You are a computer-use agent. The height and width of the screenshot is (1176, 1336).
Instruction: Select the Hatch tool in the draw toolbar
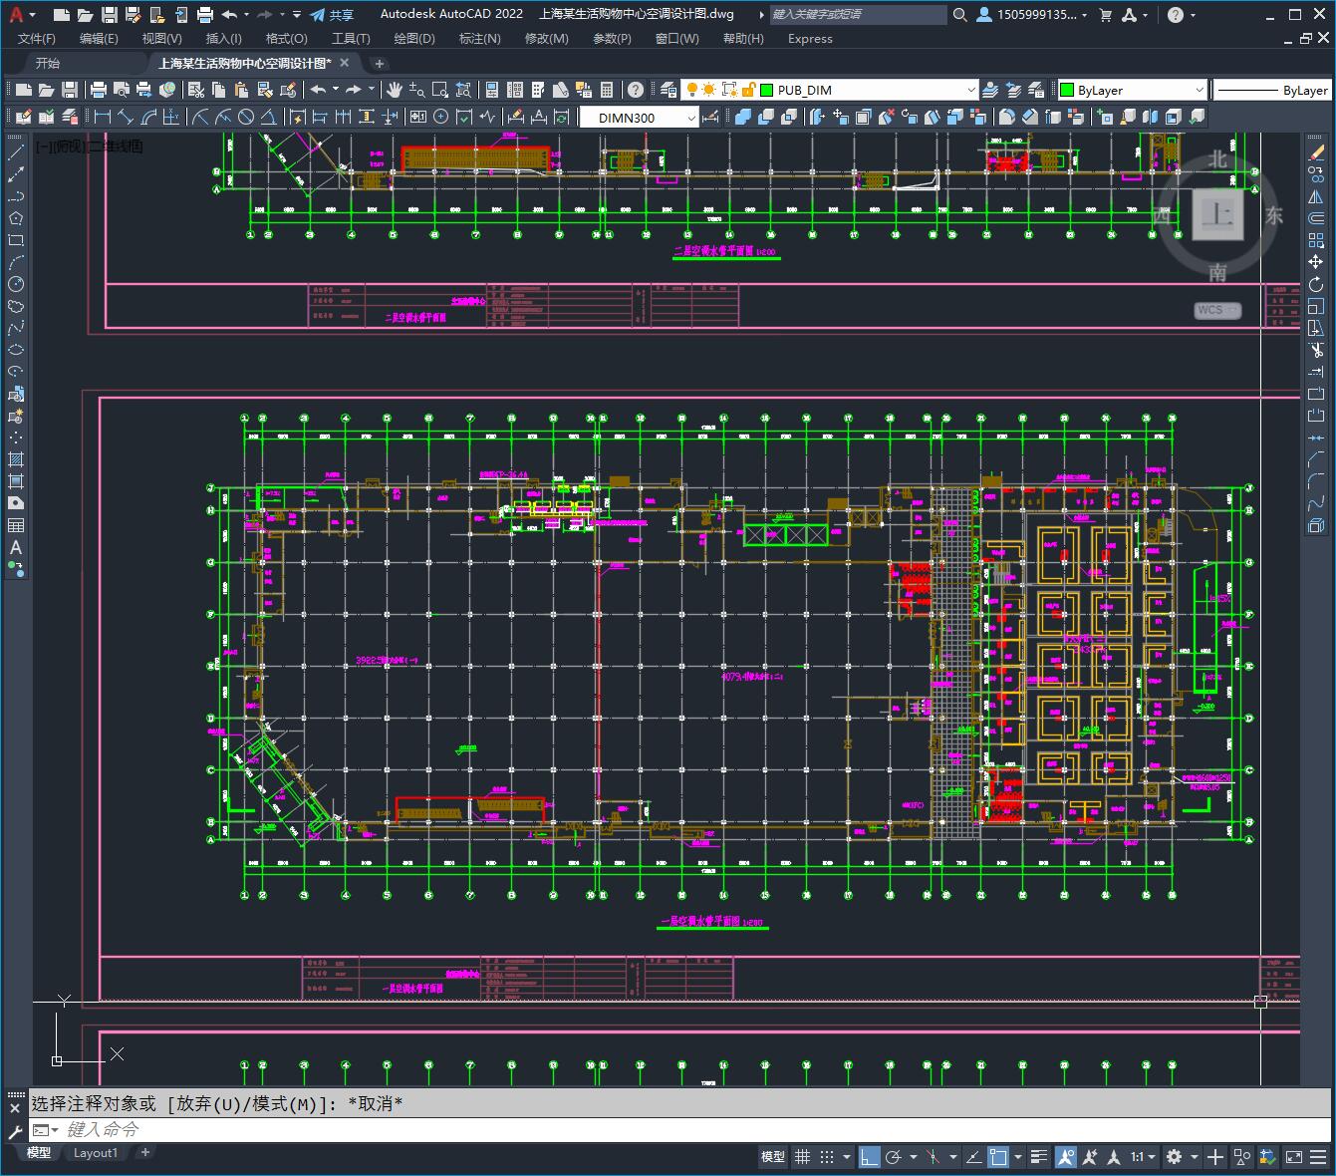click(x=16, y=459)
